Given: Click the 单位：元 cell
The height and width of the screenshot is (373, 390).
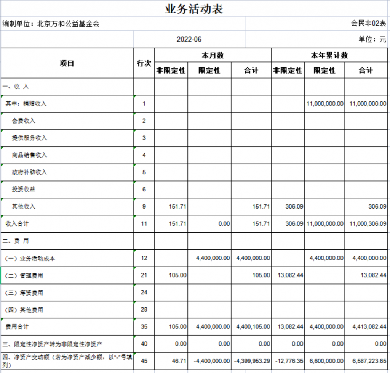Looking at the screenshot, I should (372, 40).
